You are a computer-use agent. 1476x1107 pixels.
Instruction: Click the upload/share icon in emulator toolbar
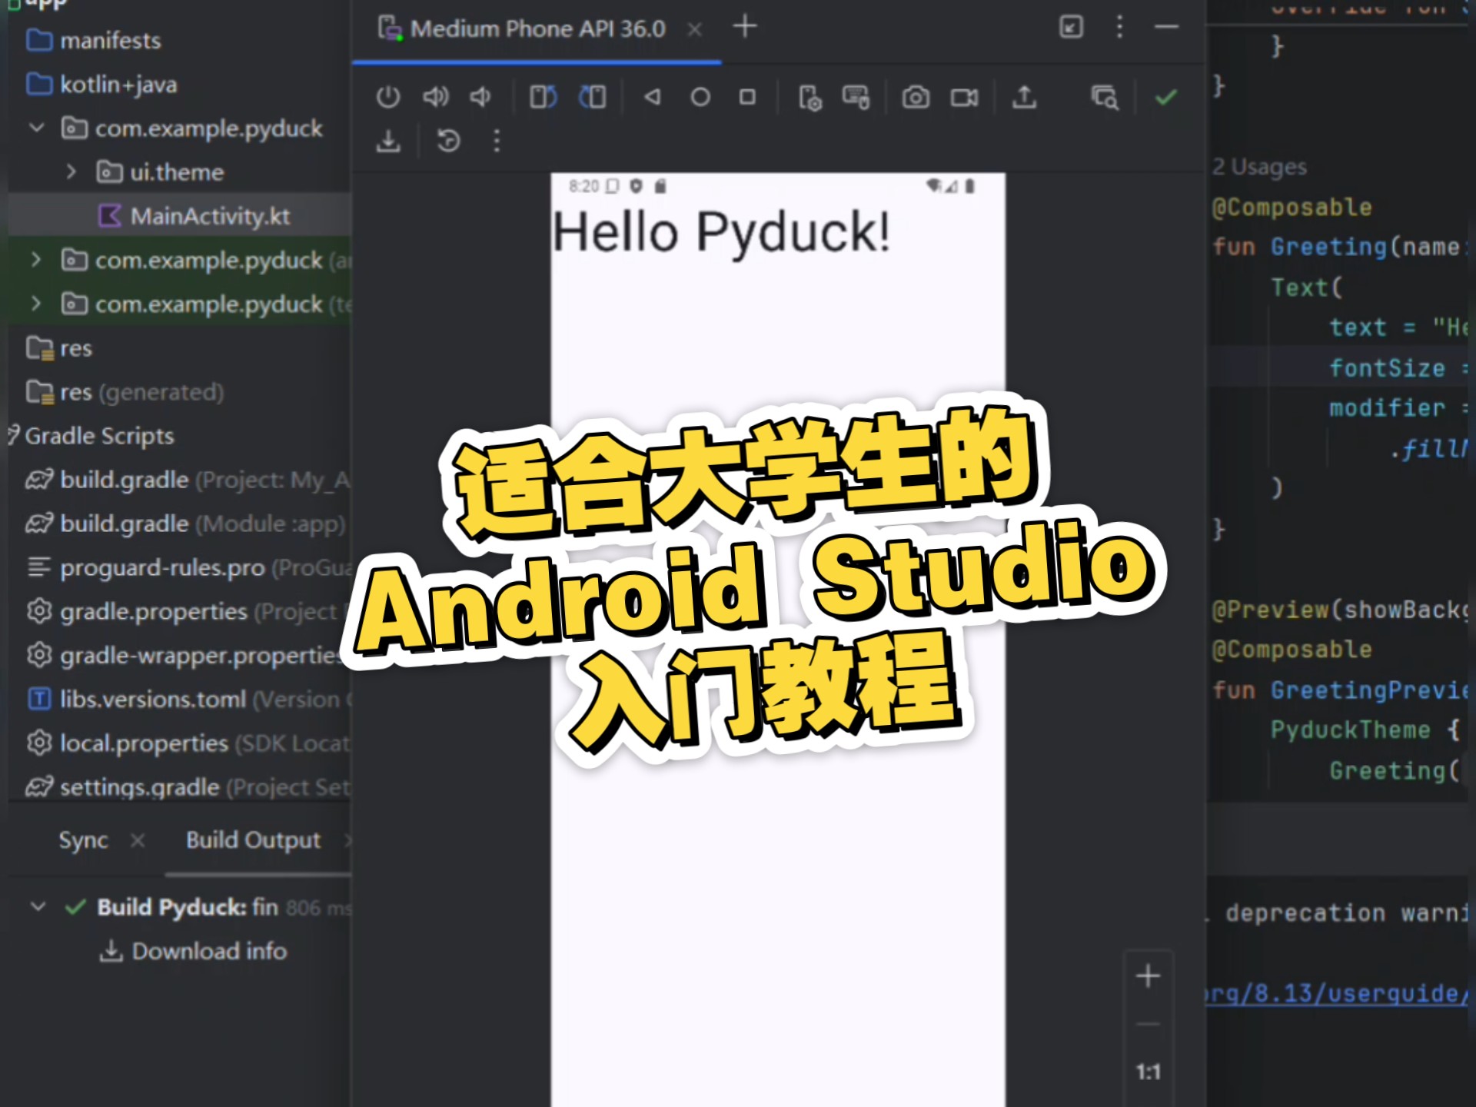coord(1024,97)
